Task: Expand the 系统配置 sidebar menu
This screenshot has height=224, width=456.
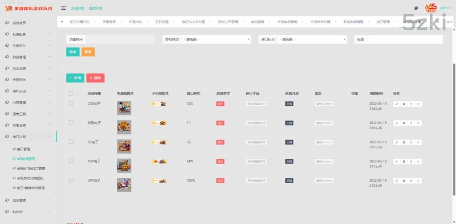Action: [27, 34]
